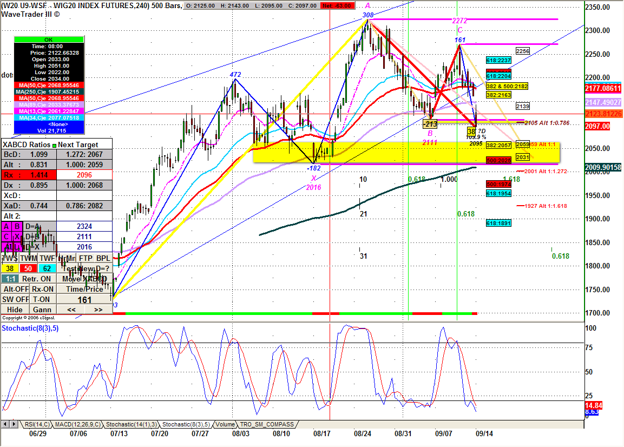Open the Stochastic(14(1),3) tab
The width and height of the screenshot is (624, 447).
132,424
